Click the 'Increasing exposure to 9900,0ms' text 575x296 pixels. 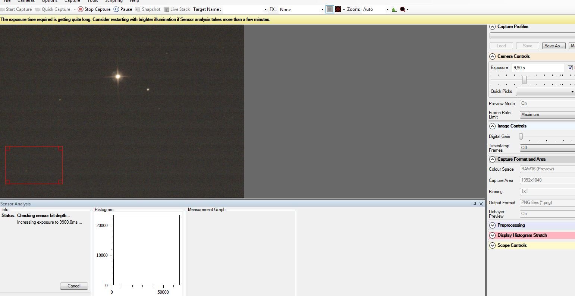(50, 222)
